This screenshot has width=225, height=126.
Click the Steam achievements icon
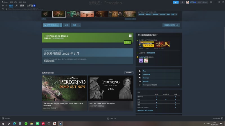click(x=139, y=74)
